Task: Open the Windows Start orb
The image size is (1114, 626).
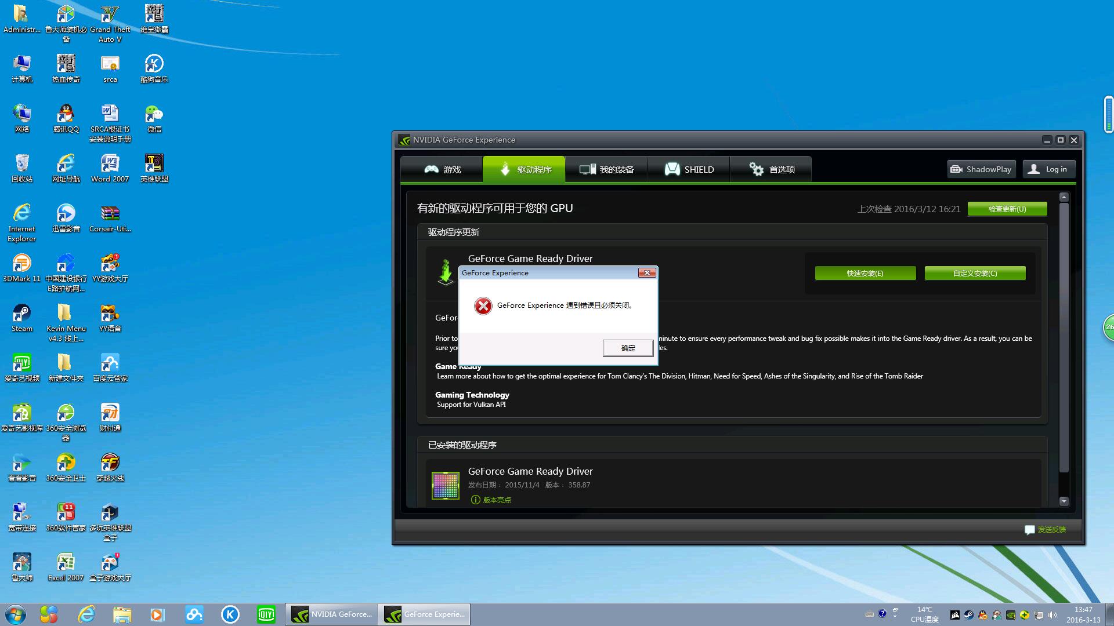Action: pos(16,614)
